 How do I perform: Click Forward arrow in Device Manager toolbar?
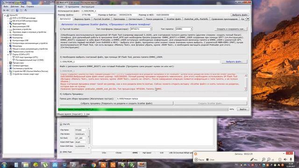point(8,10)
